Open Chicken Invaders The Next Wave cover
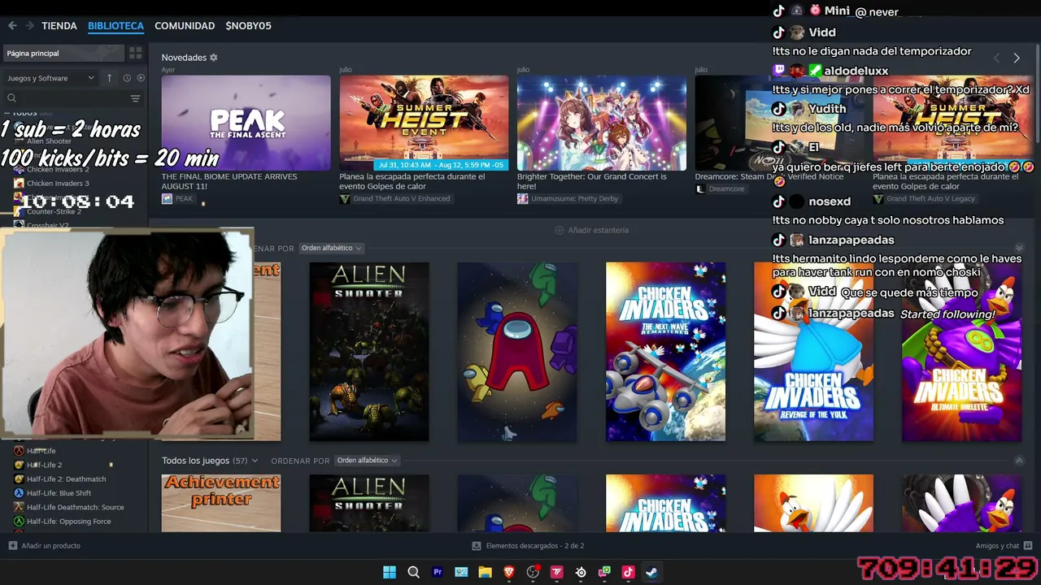The image size is (1041, 585). (x=665, y=351)
